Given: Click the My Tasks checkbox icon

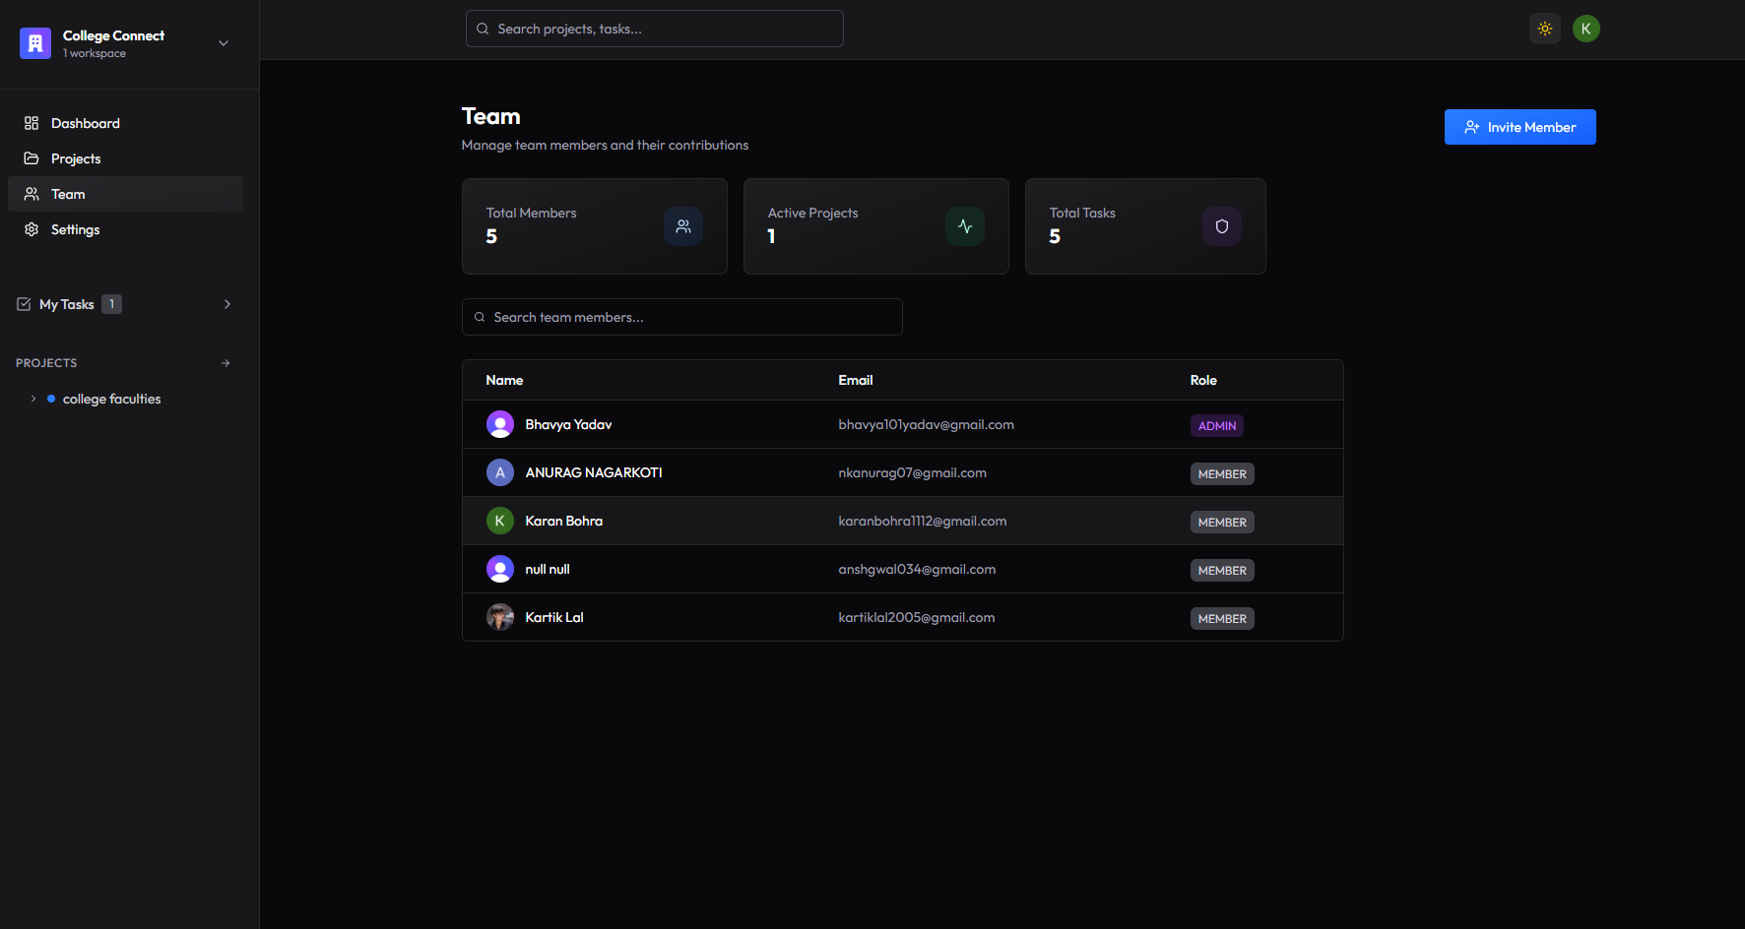Looking at the screenshot, I should (24, 304).
